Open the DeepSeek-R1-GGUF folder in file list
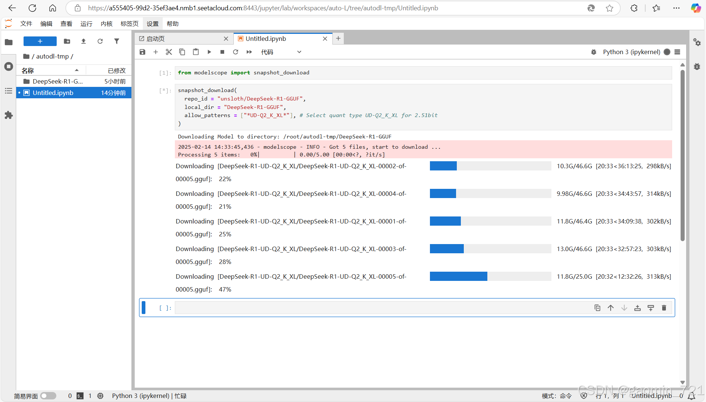Viewport: 706px width, 402px height. [x=74, y=81]
